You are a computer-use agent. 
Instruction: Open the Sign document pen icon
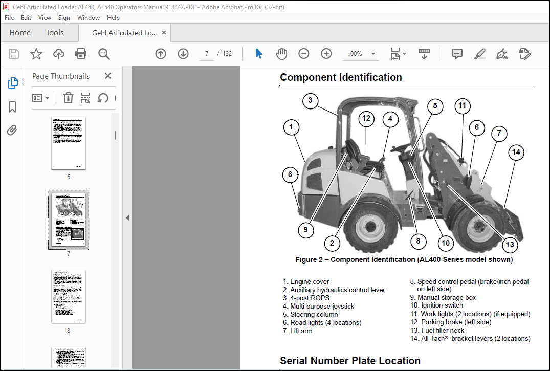tap(502, 54)
